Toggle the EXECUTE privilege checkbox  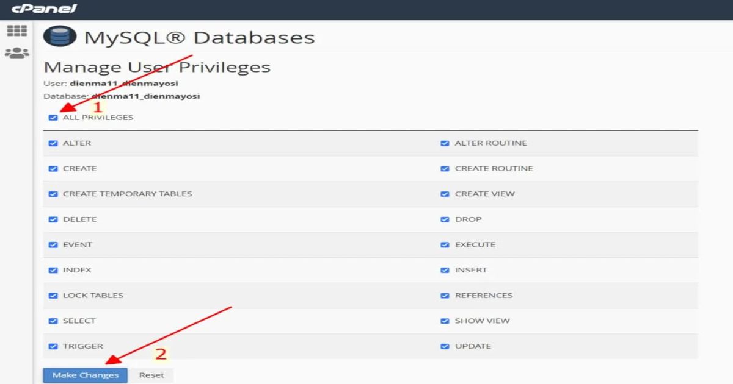(x=445, y=245)
